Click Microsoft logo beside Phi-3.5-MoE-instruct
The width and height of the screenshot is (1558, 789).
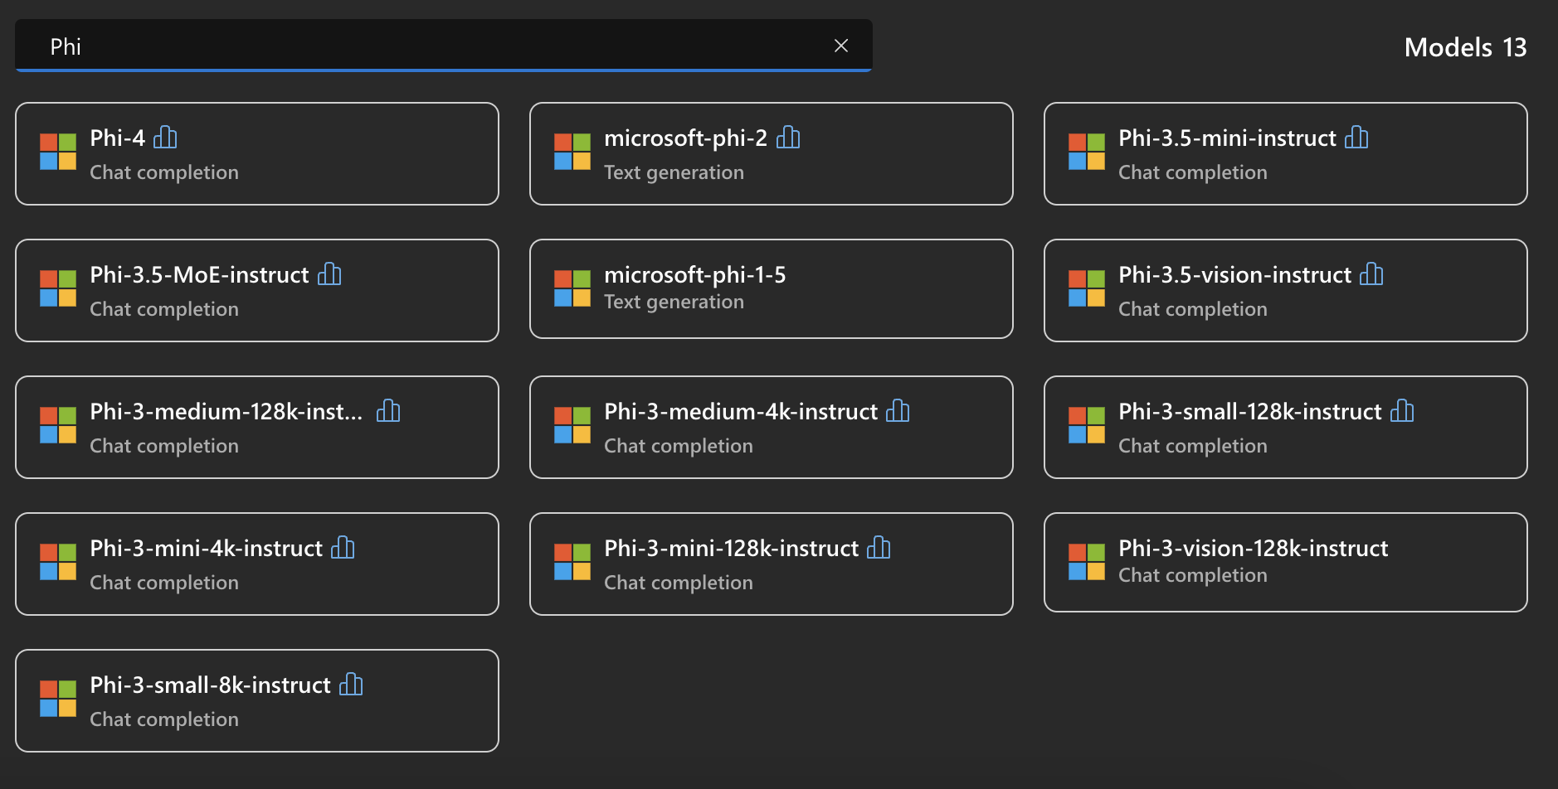pyautogui.click(x=58, y=288)
